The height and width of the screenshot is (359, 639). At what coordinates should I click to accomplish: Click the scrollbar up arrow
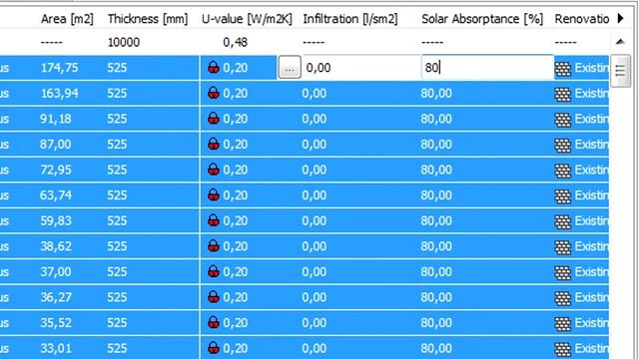620,42
